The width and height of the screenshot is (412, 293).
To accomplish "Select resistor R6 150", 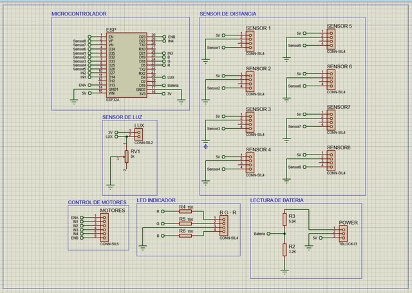I will [x=185, y=236].
